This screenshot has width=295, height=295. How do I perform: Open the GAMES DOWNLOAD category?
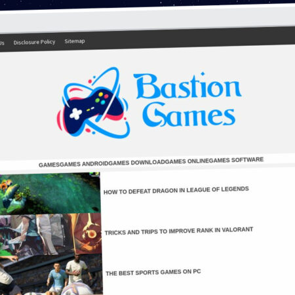click(136, 163)
